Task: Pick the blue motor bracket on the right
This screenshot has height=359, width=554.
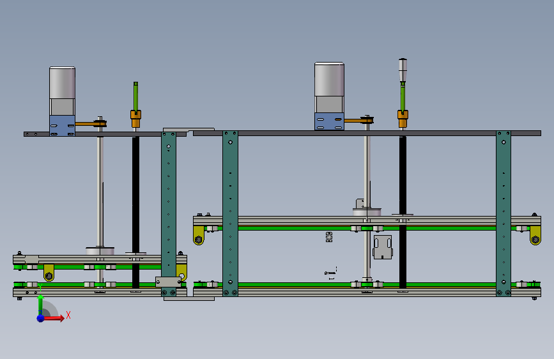Action: (329, 121)
